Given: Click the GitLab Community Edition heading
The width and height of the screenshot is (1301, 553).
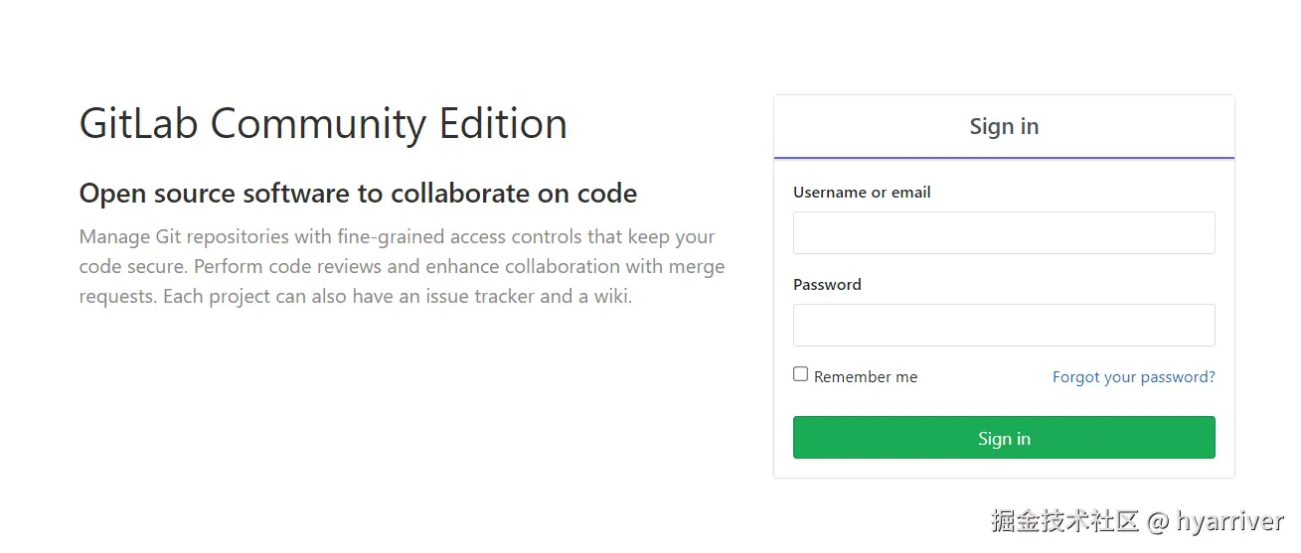Looking at the screenshot, I should click(323, 124).
